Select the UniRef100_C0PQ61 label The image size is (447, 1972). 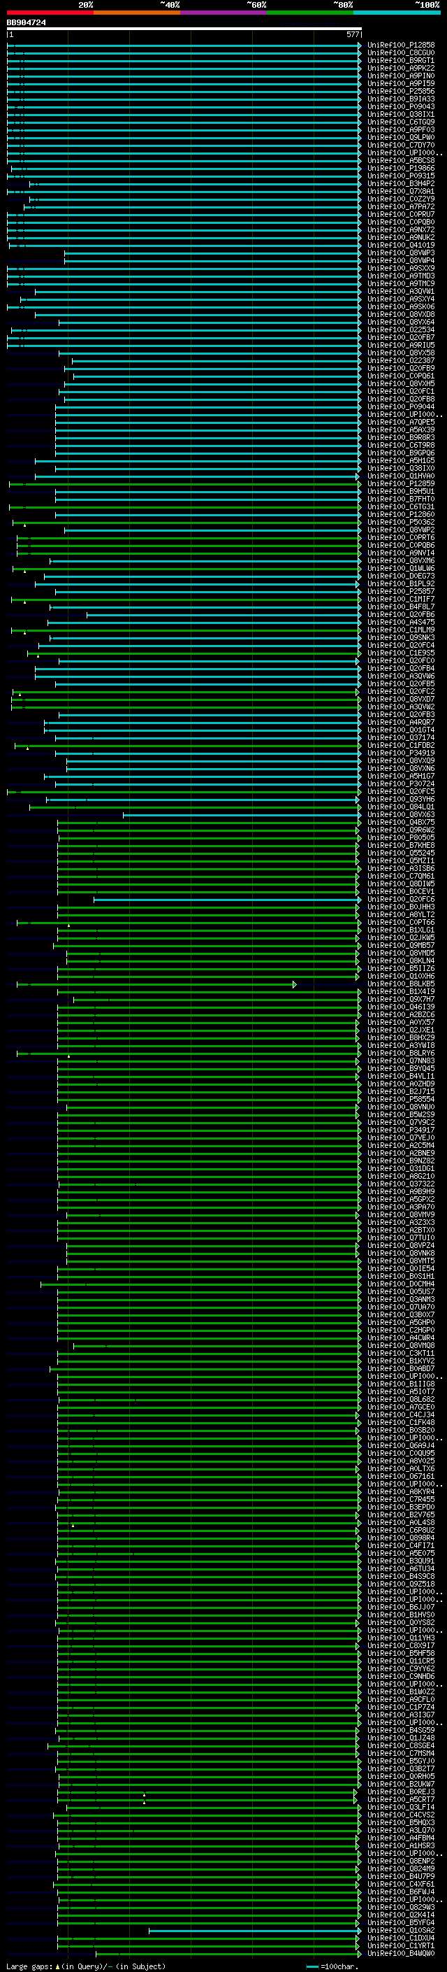click(401, 376)
